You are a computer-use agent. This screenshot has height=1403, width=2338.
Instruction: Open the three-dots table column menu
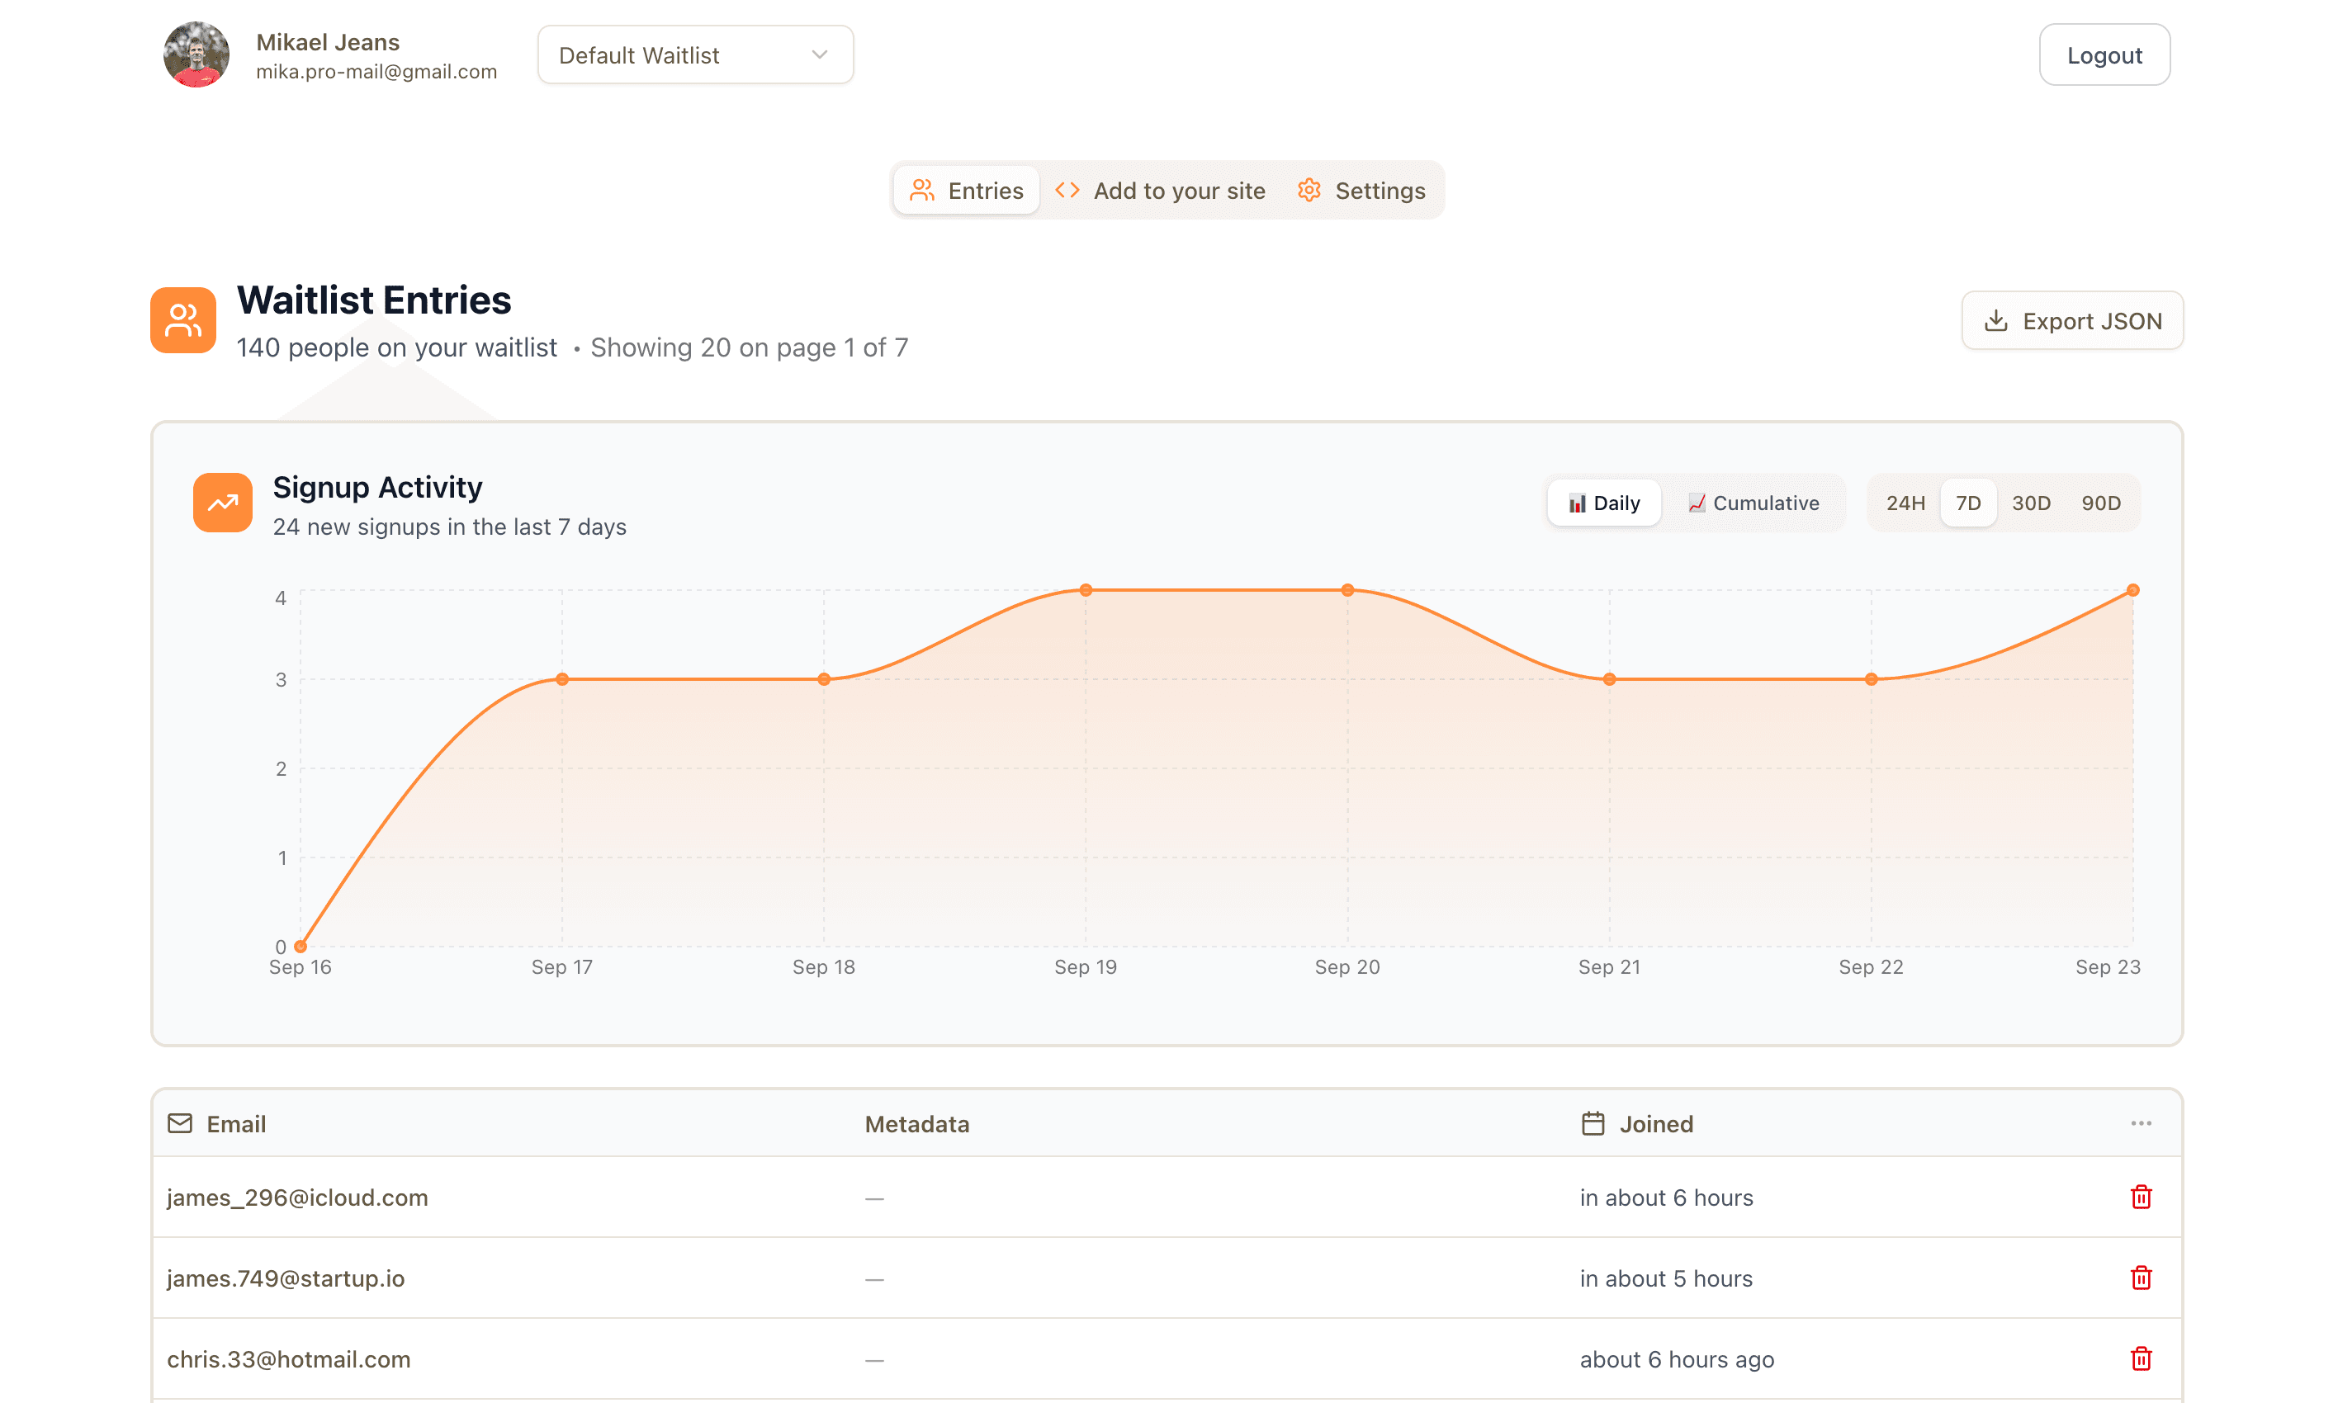point(2141,1123)
